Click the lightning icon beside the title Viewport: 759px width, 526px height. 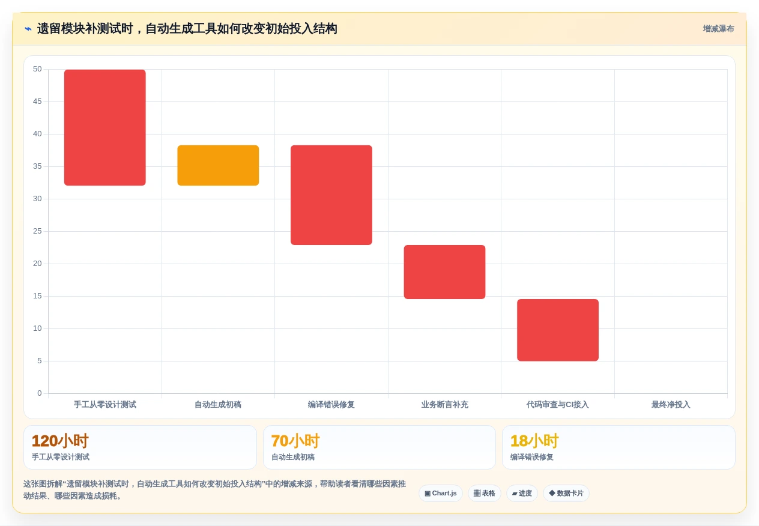click(28, 29)
